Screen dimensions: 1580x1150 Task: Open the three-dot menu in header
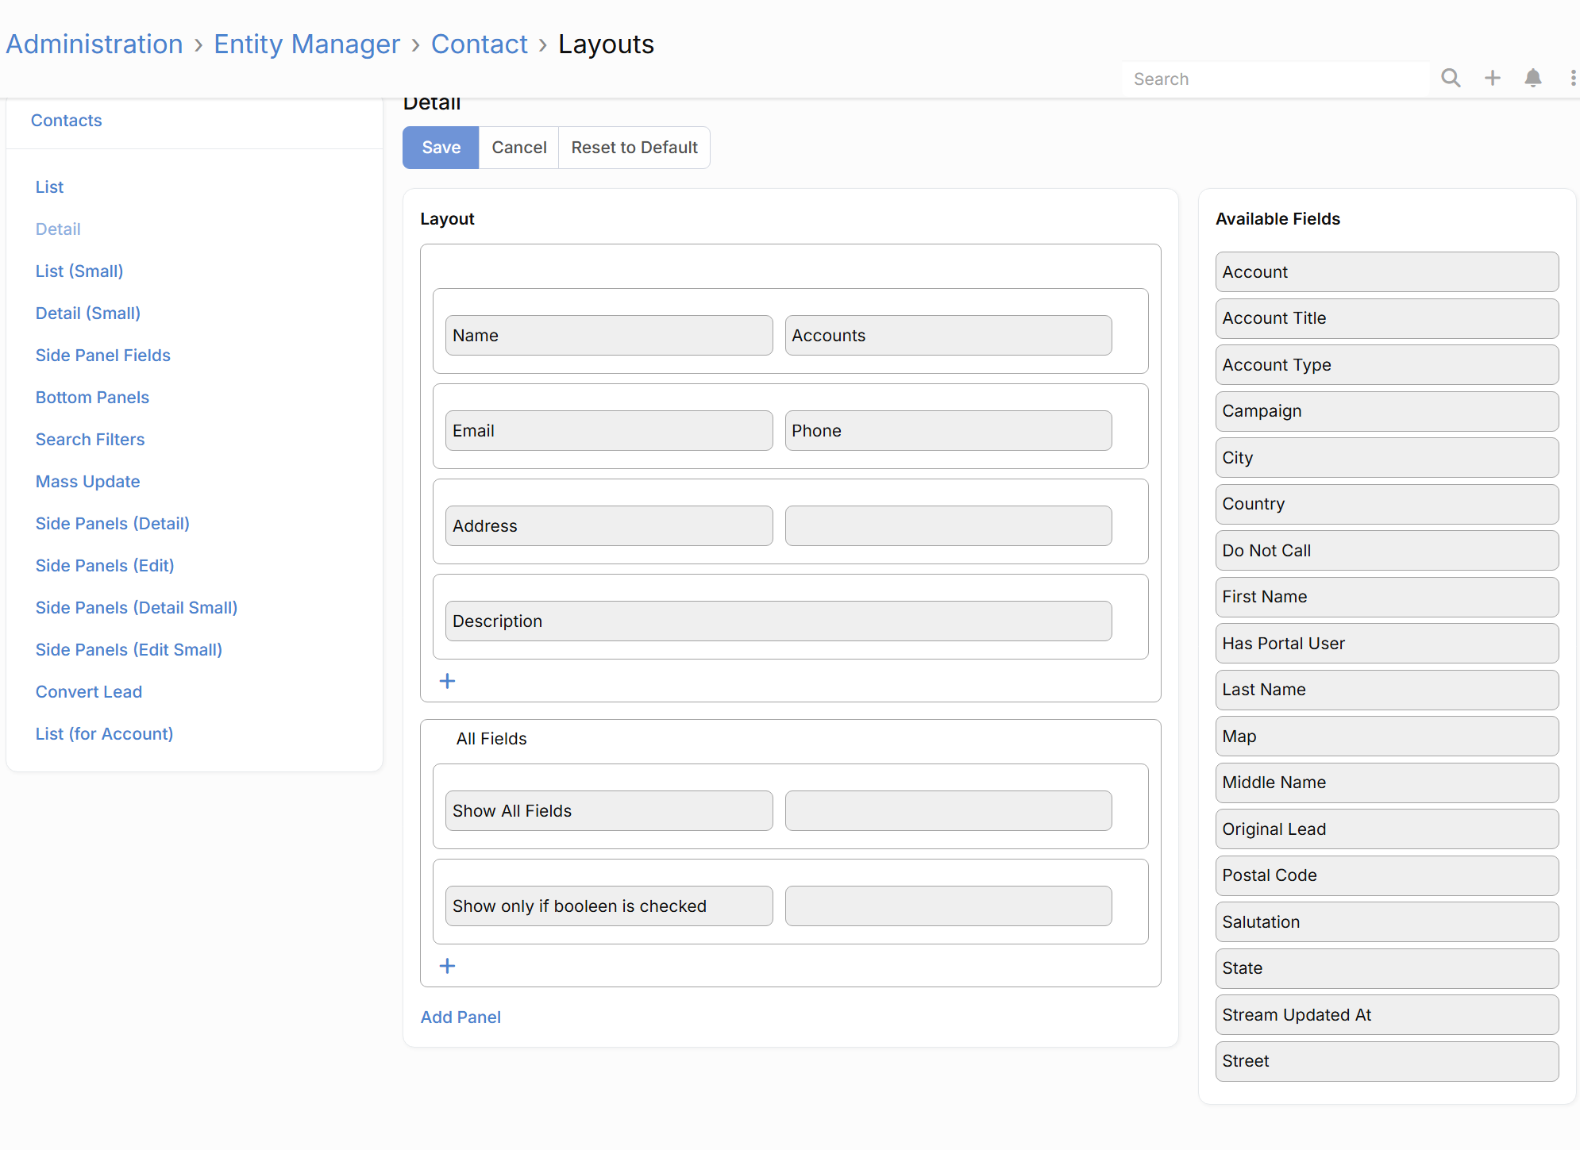(x=1572, y=78)
